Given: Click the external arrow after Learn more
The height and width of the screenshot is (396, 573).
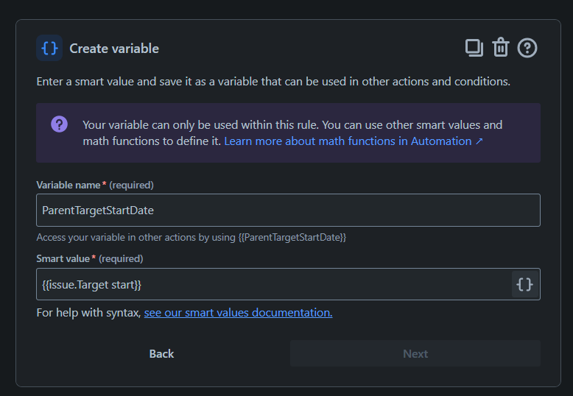Looking at the screenshot, I should (x=479, y=141).
